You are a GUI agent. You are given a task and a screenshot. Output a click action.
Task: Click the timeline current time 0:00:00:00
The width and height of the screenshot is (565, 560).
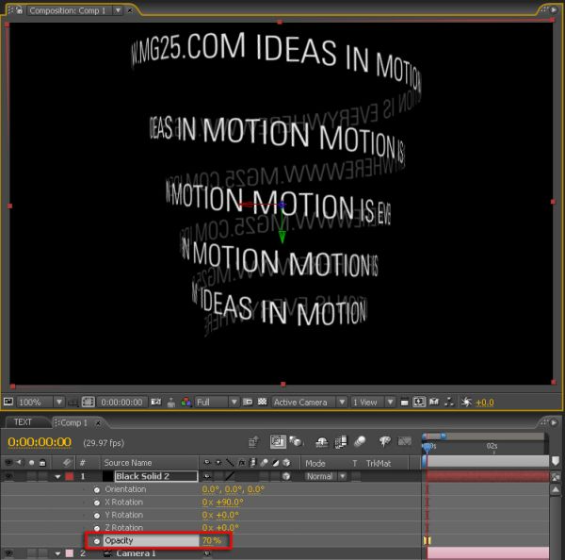(x=40, y=442)
